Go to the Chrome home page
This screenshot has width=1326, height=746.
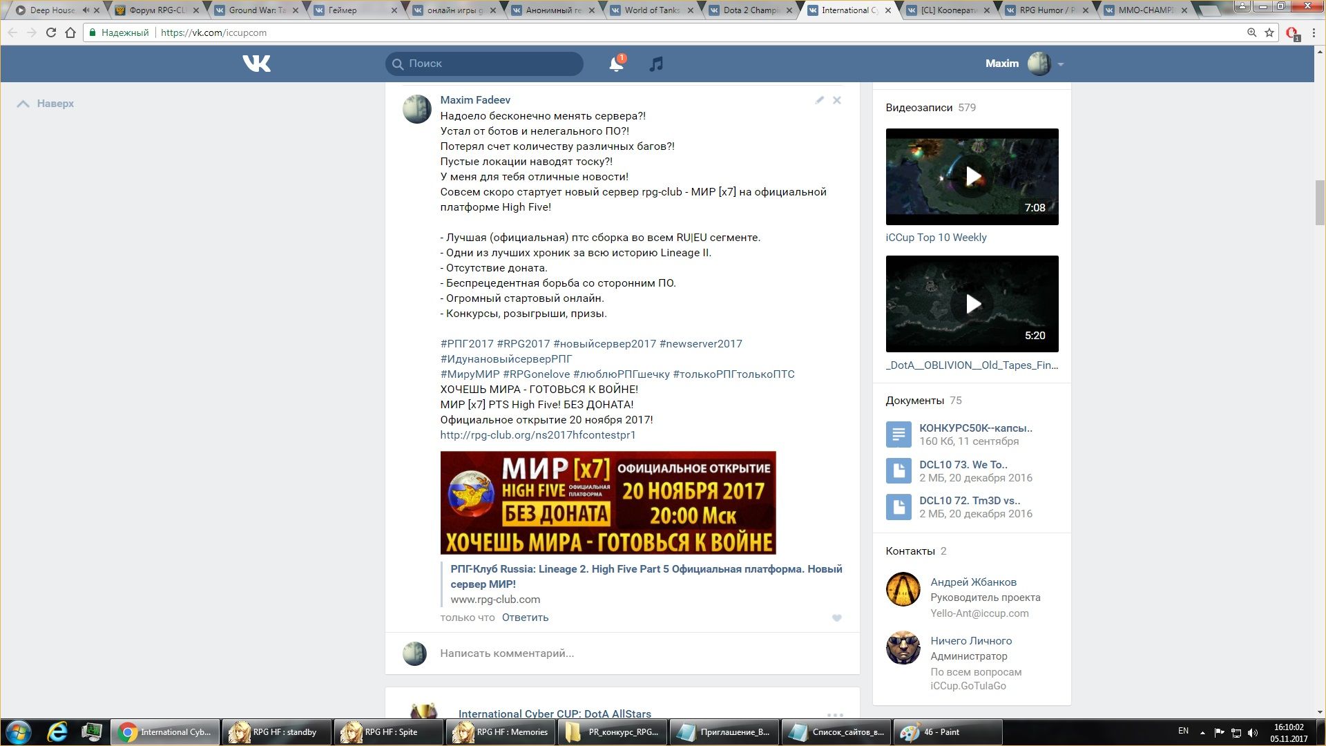70,32
